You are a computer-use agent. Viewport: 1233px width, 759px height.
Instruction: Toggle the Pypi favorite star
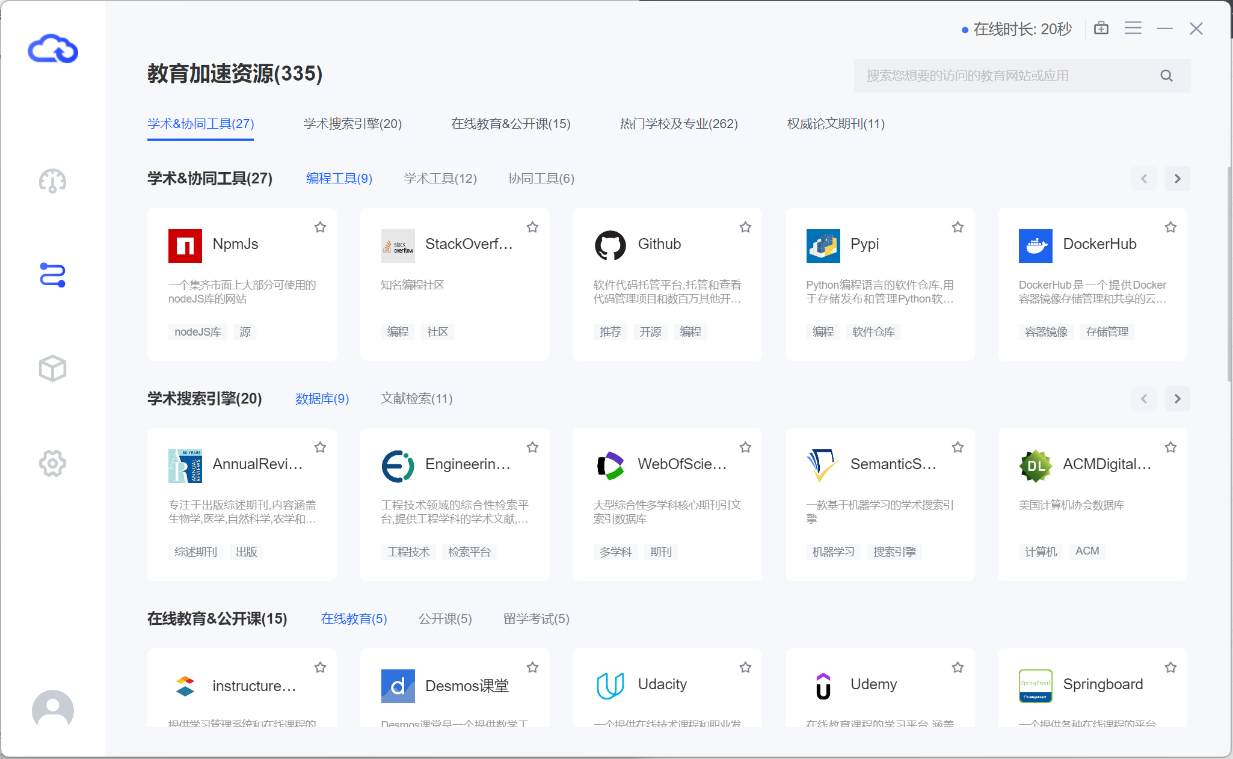[958, 227]
